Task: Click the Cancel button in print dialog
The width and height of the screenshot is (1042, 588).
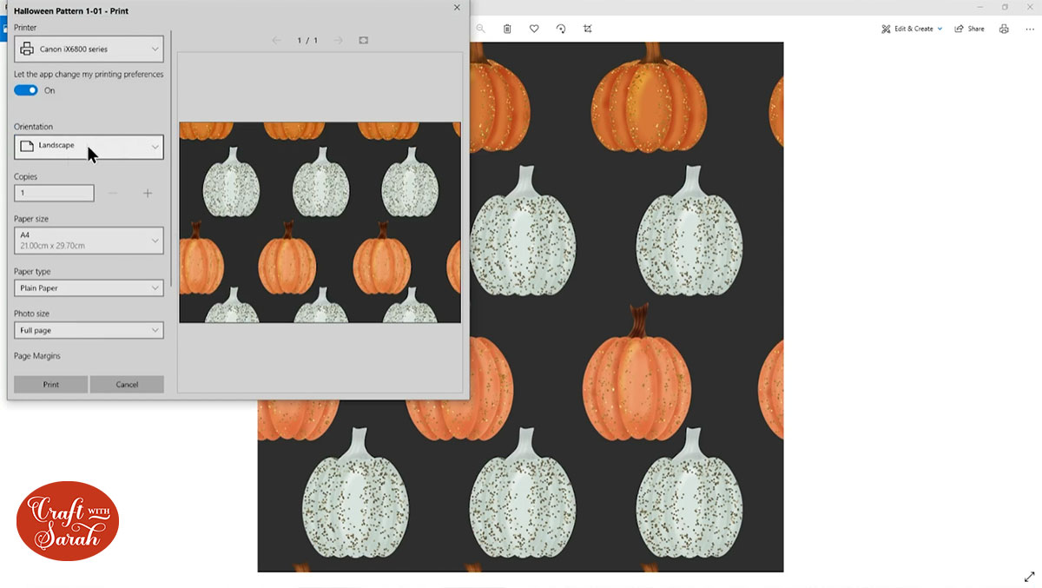Action: [x=127, y=384]
